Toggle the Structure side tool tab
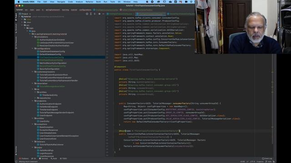 [x=16, y=29]
